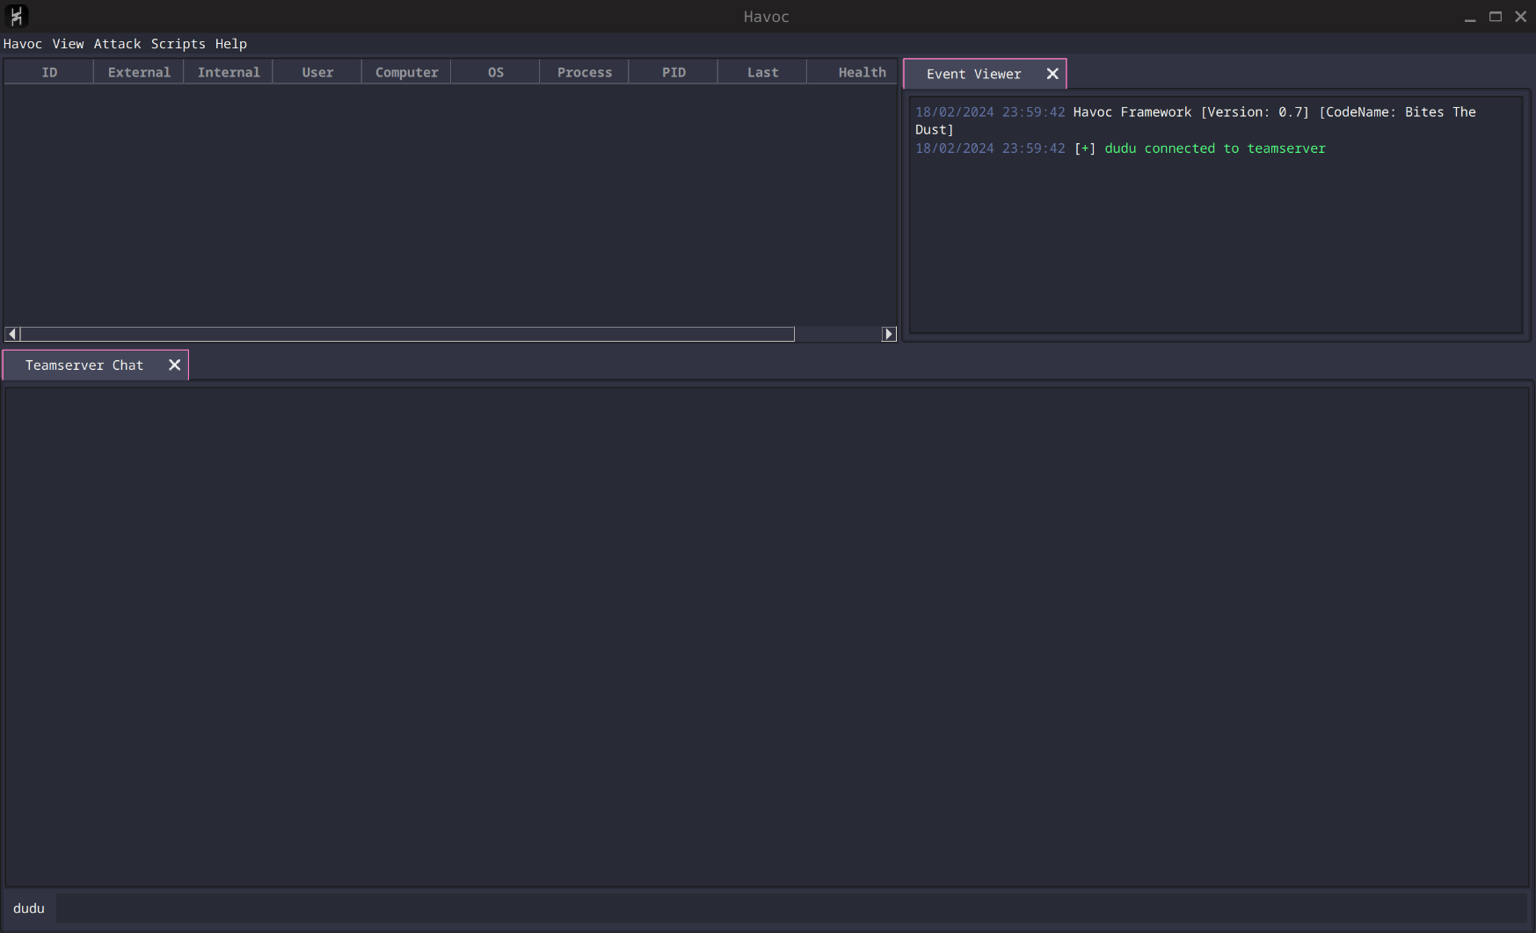Click session table scroll left arrow
The width and height of the screenshot is (1536, 933).
coord(11,334)
